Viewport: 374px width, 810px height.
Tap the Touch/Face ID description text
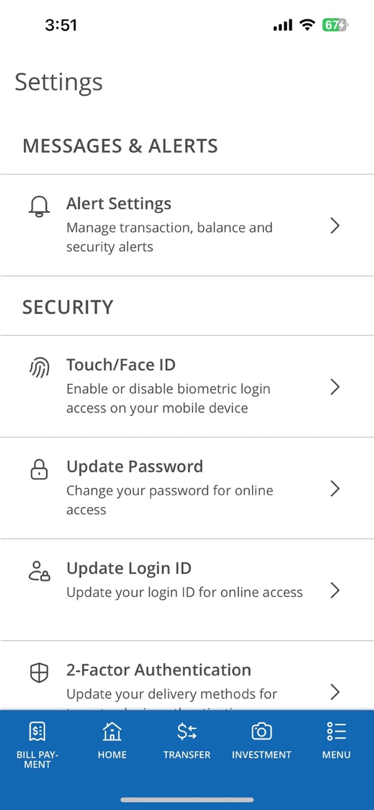[x=168, y=398]
